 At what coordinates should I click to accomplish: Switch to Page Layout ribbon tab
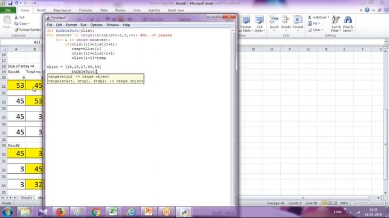62,10
